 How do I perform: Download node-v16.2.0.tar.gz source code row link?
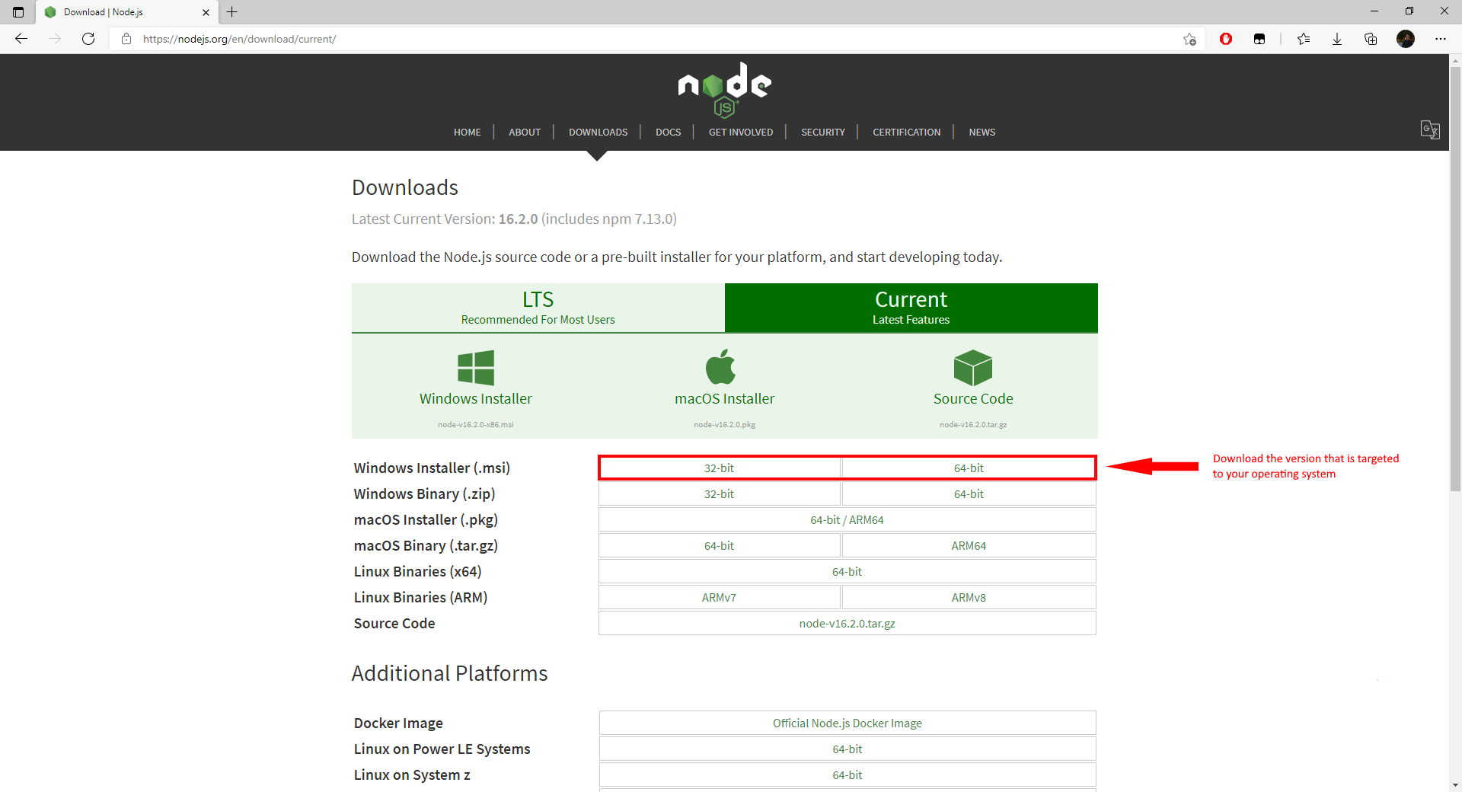coord(848,624)
